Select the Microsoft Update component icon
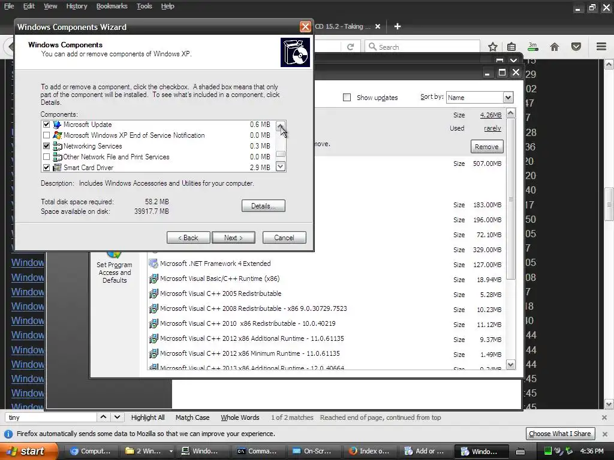 coord(57,125)
